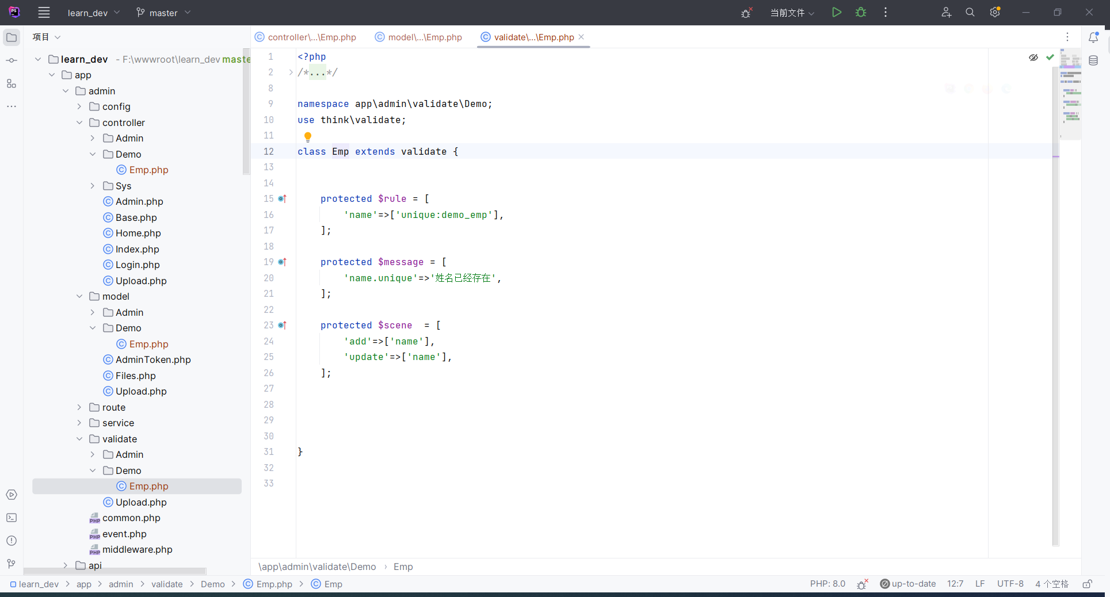Click the Search Everywhere magnifier icon
This screenshot has width=1110, height=597.
pyautogui.click(x=970, y=12)
